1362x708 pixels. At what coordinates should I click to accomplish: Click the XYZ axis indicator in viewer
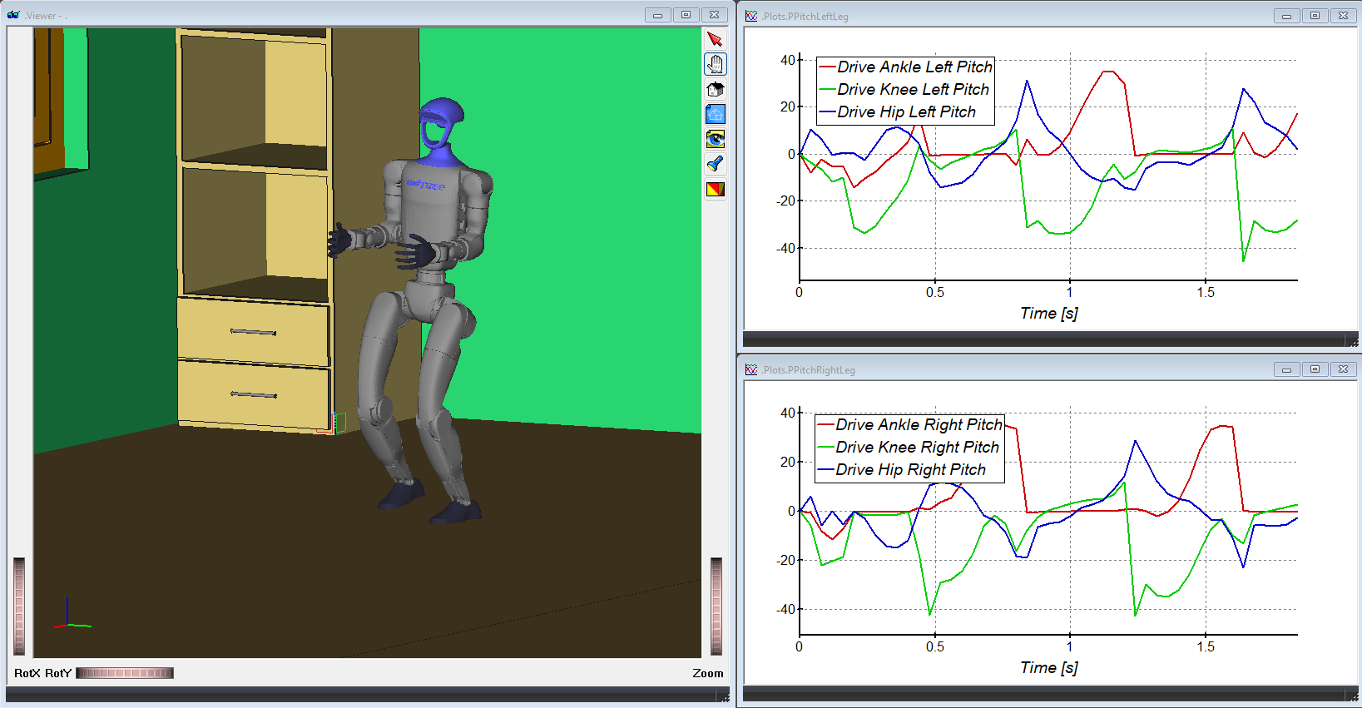[72, 614]
